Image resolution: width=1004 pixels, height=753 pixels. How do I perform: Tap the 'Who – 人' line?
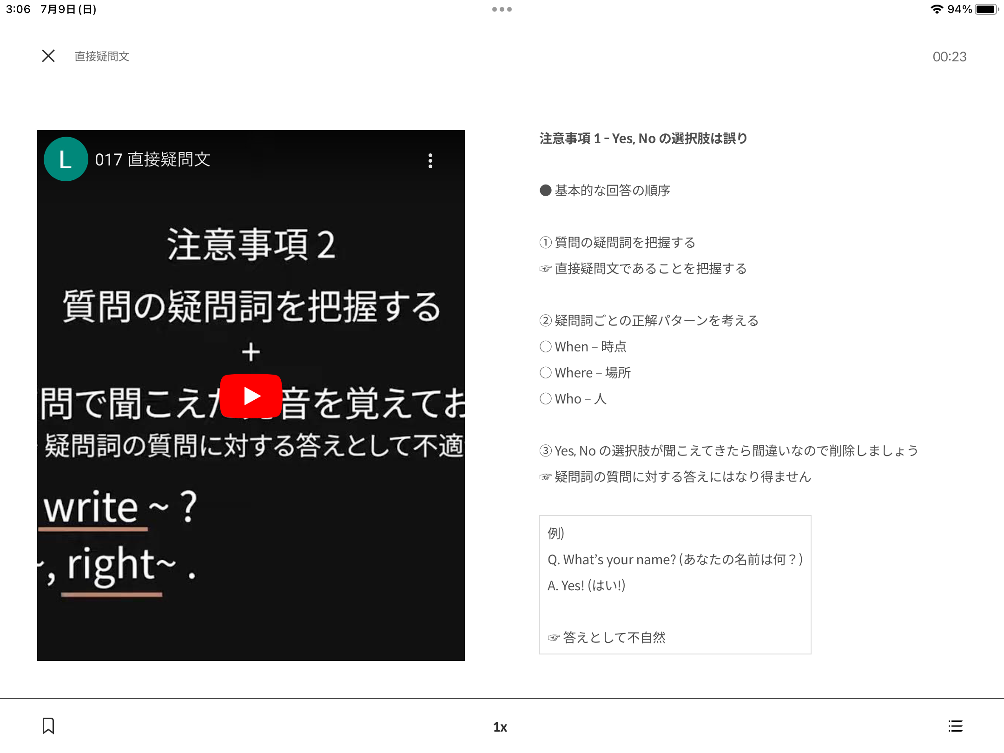click(x=573, y=399)
